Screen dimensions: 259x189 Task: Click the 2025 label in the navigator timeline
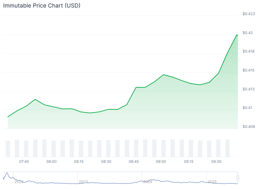click(x=212, y=182)
